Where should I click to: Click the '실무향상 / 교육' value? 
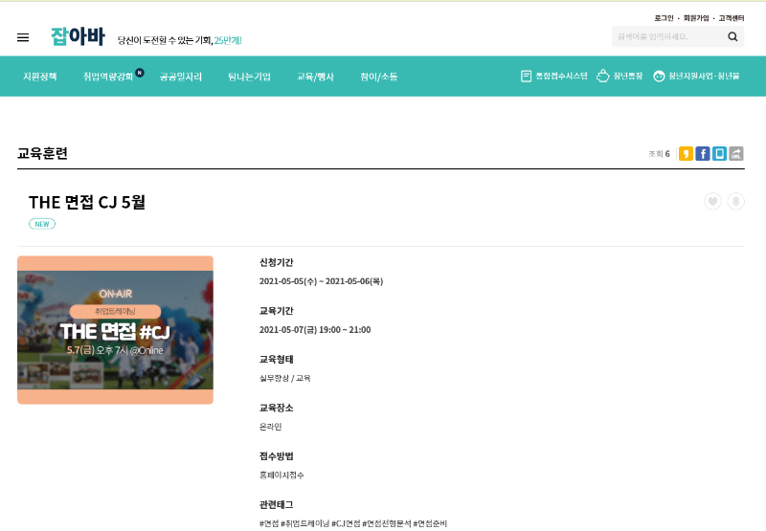click(x=284, y=378)
